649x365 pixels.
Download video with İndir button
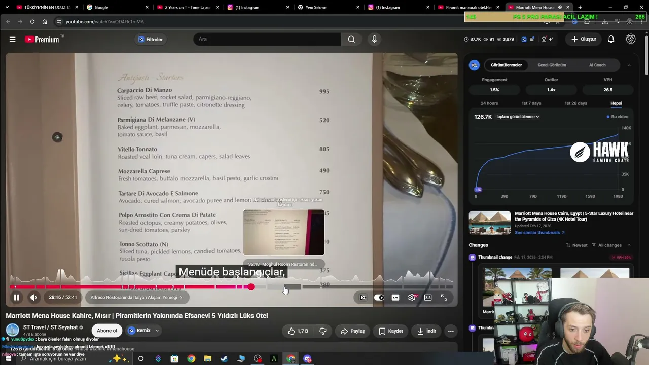pyautogui.click(x=426, y=331)
